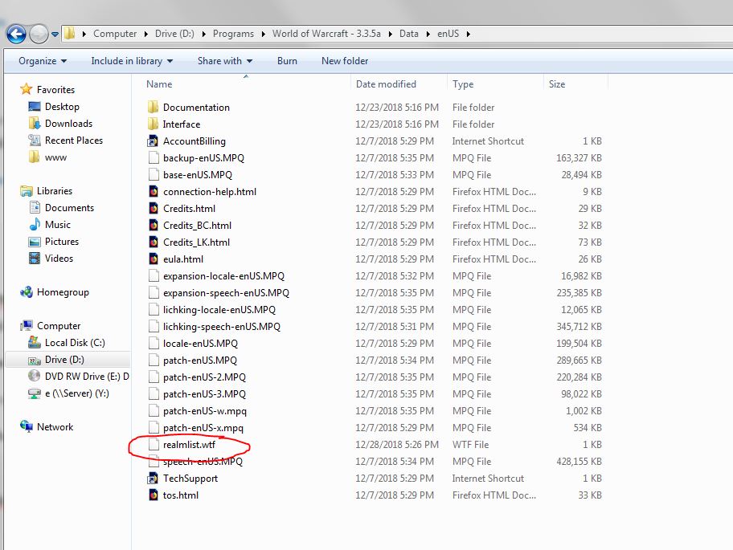733x550 pixels.
Task: Select tos.html file
Action: 181,495
